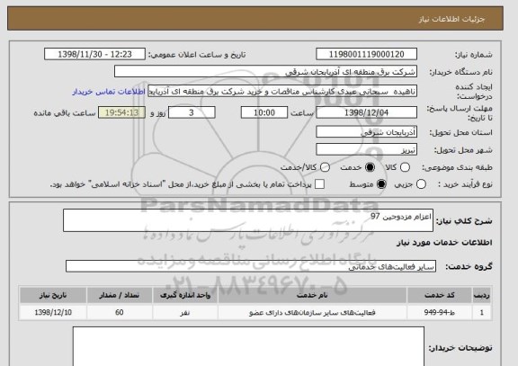Click the remaining days field showing 3

[192, 112]
